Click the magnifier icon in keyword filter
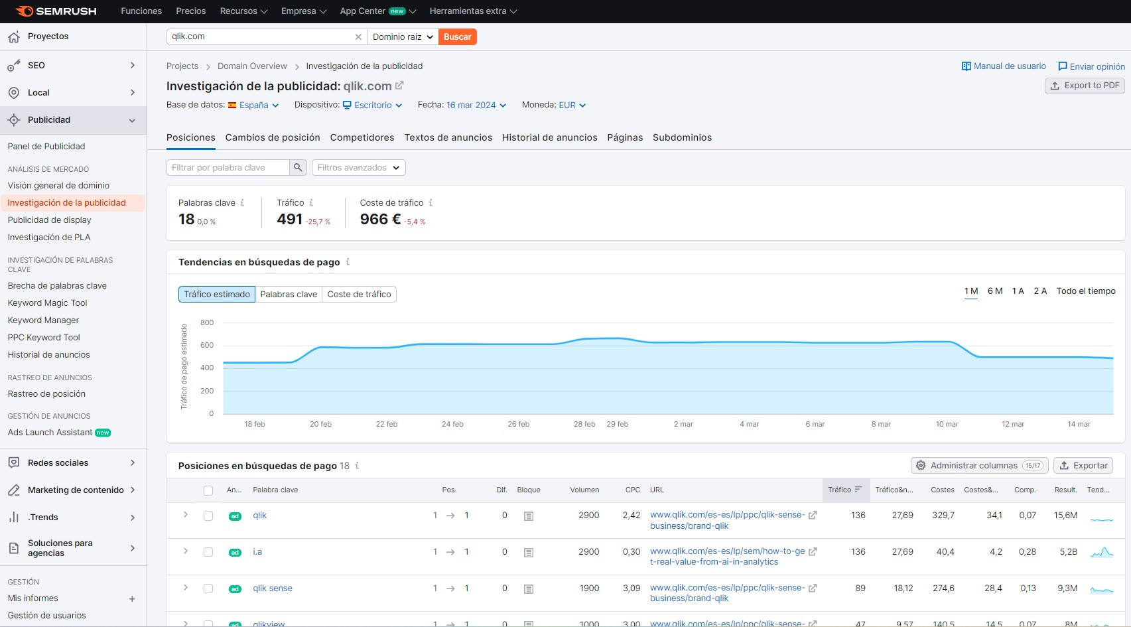This screenshot has height=627, width=1131. pos(298,168)
